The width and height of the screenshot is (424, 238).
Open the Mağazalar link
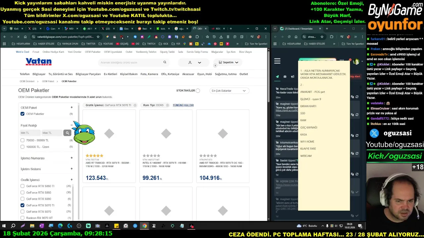pos(217,52)
